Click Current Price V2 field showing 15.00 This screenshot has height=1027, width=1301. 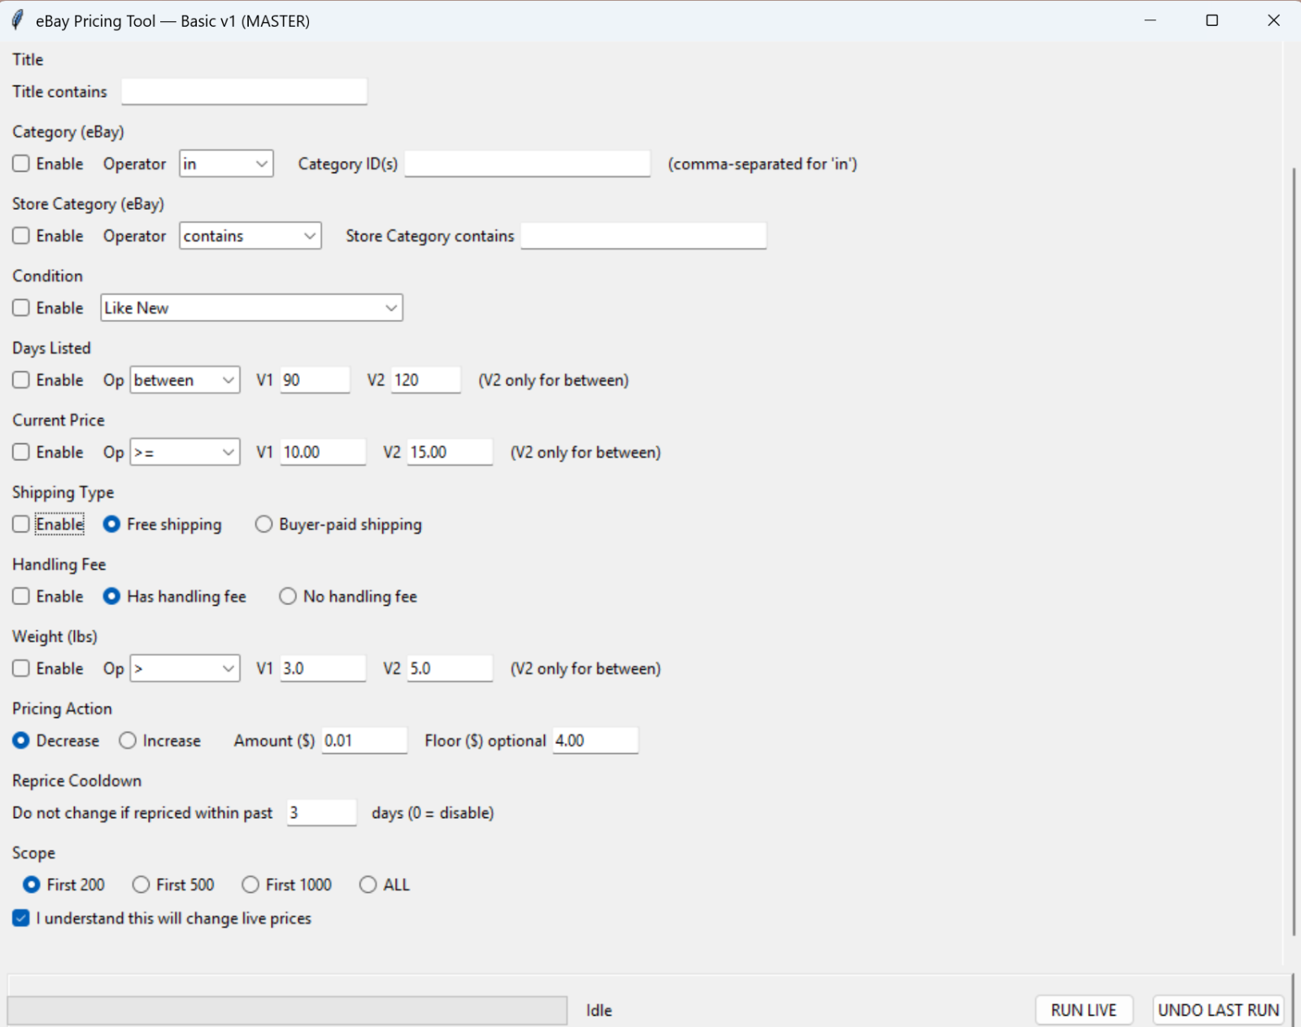point(450,452)
